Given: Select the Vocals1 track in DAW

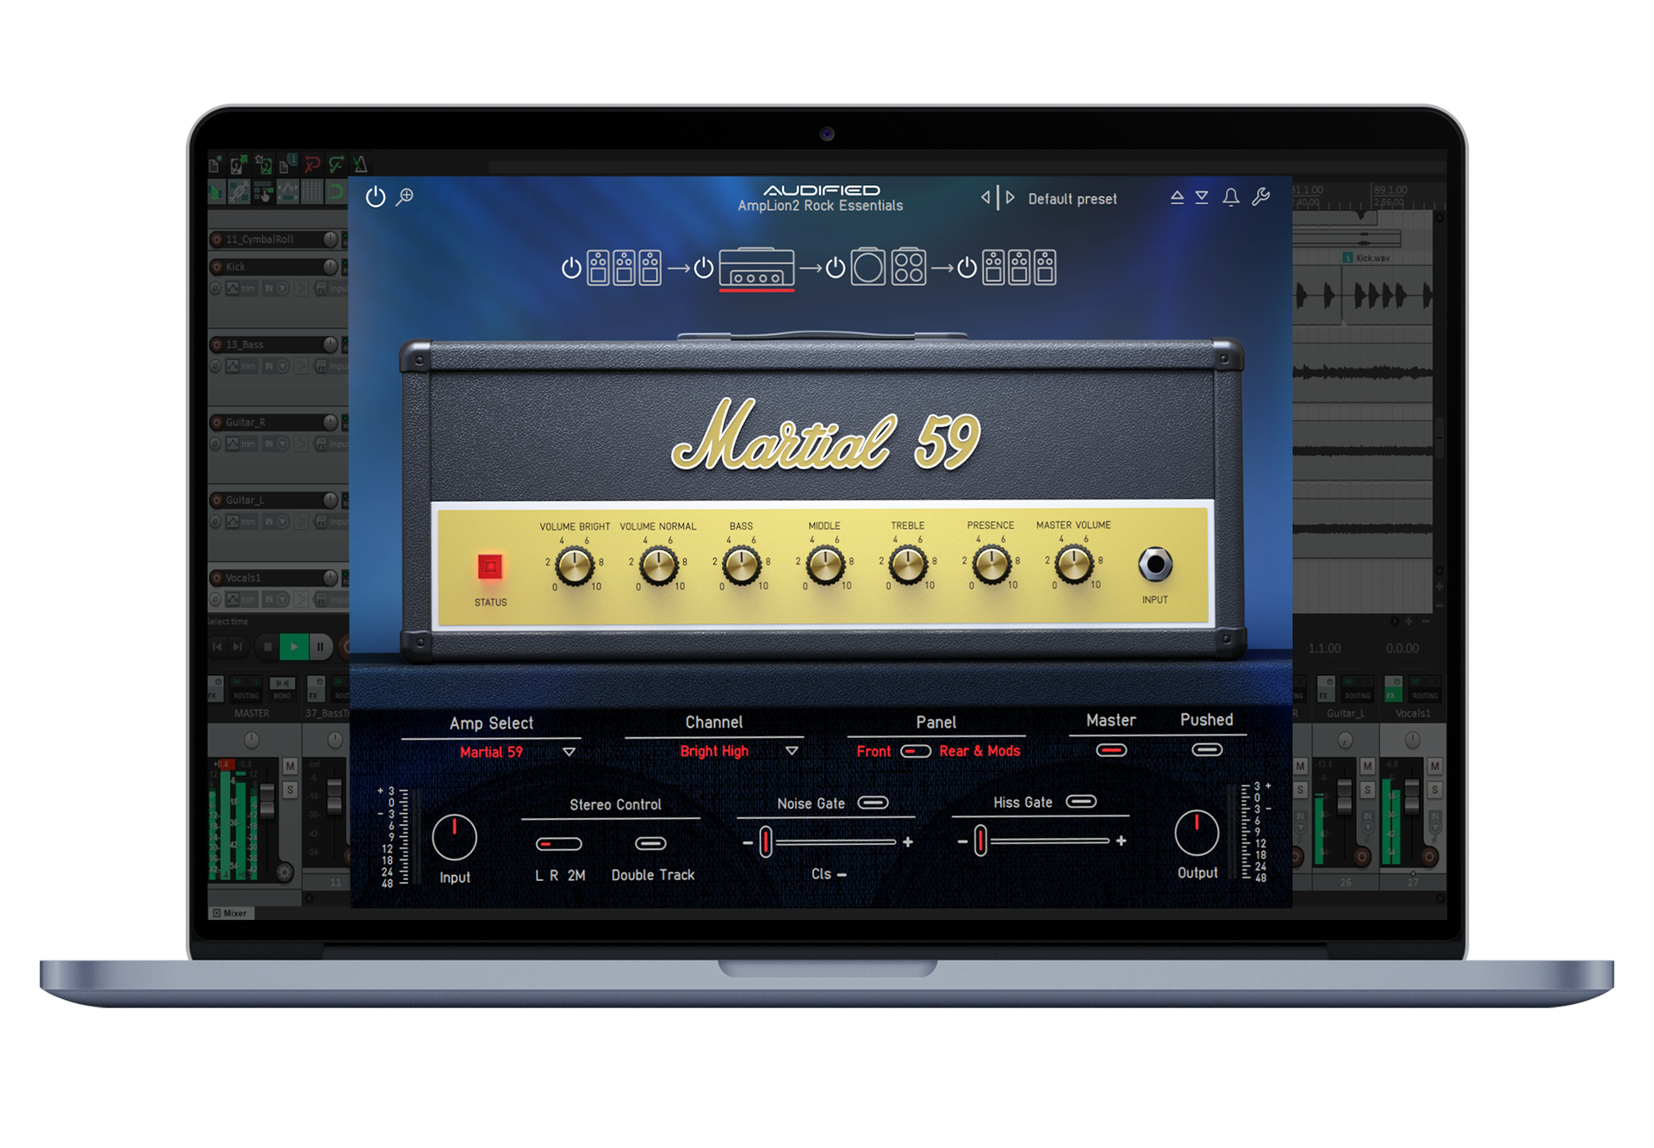Looking at the screenshot, I should tap(243, 578).
